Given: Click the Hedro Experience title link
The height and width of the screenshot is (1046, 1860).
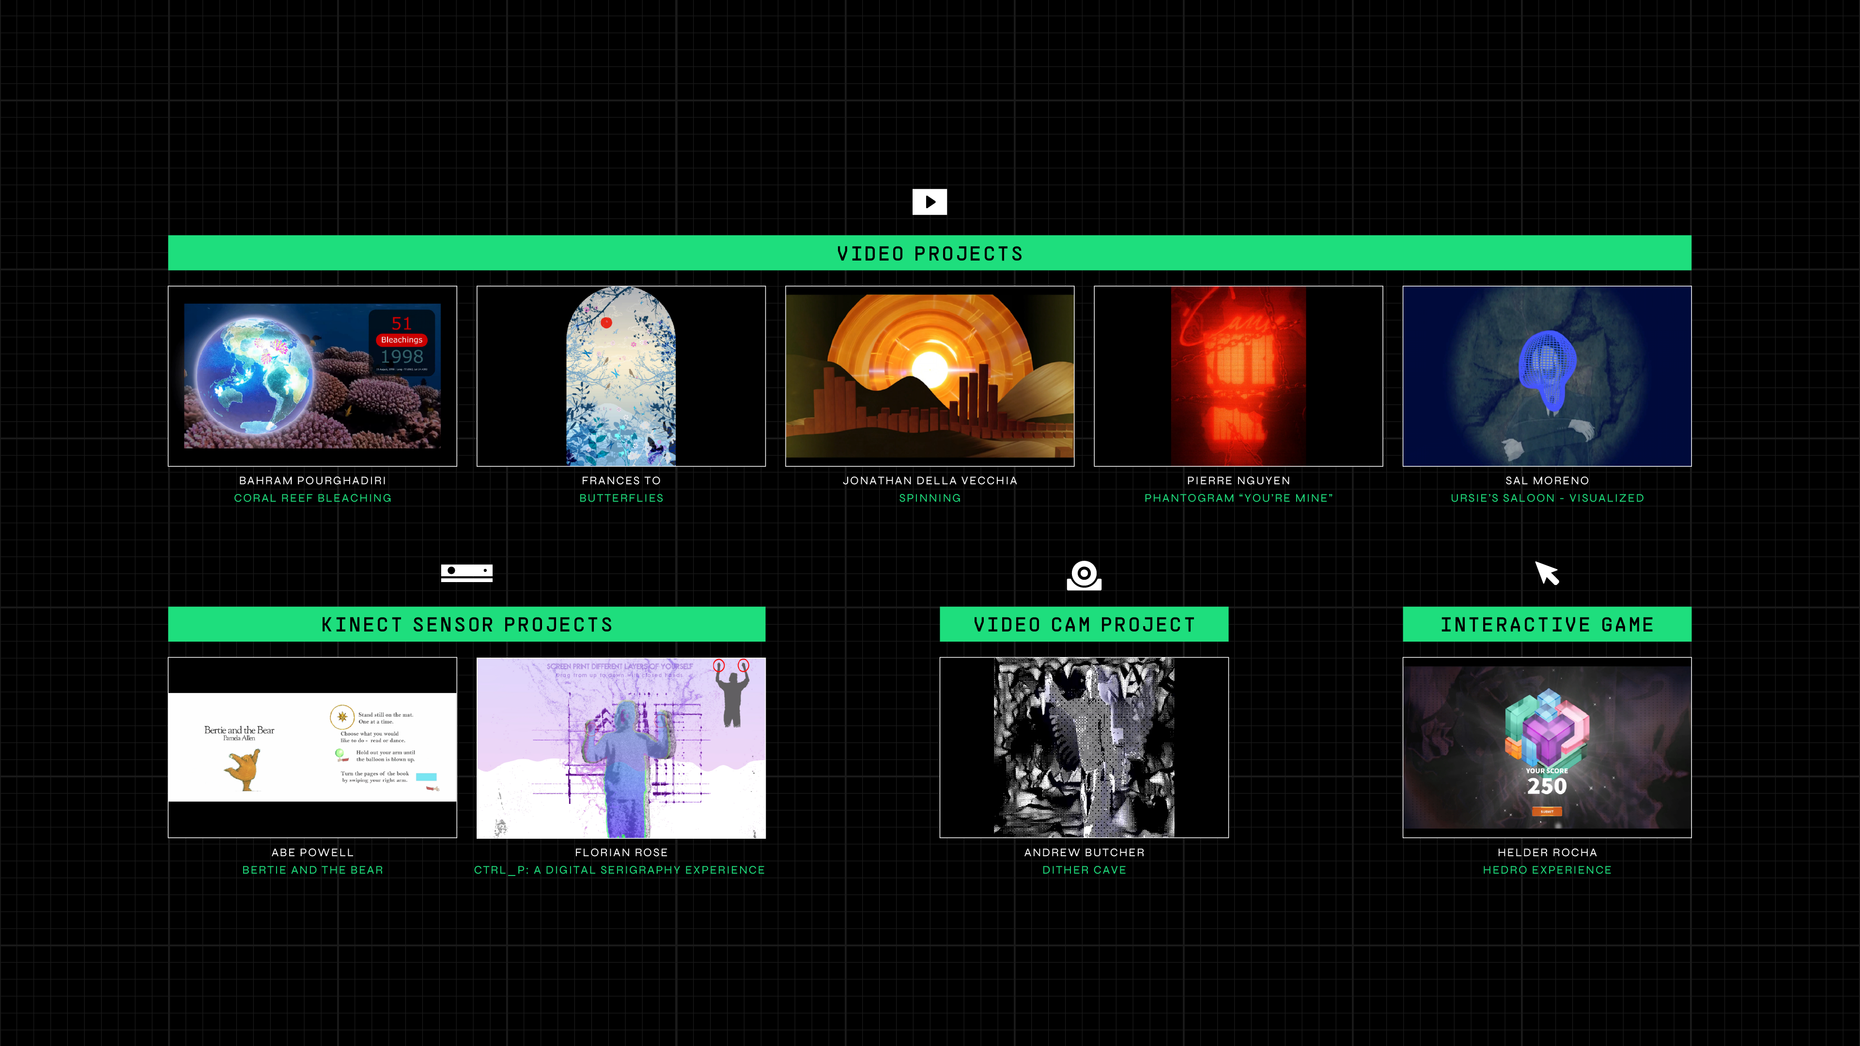Looking at the screenshot, I should [x=1547, y=870].
